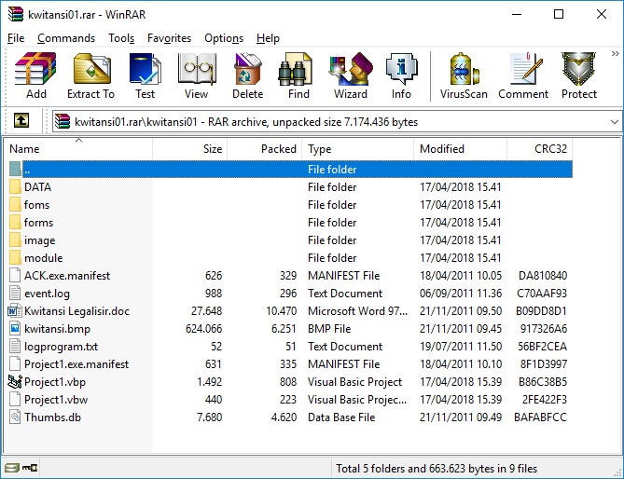This screenshot has width=624, height=479.
Task: Click the Delete toolbar icon
Action: [247, 75]
